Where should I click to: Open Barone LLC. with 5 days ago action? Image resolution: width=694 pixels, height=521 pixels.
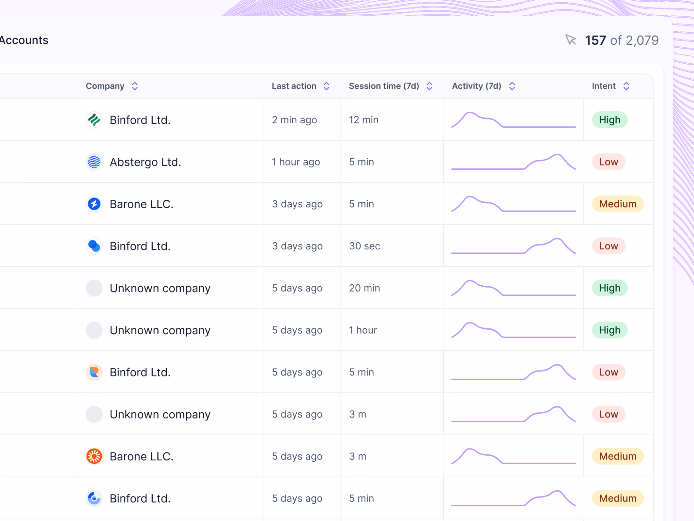pos(141,456)
